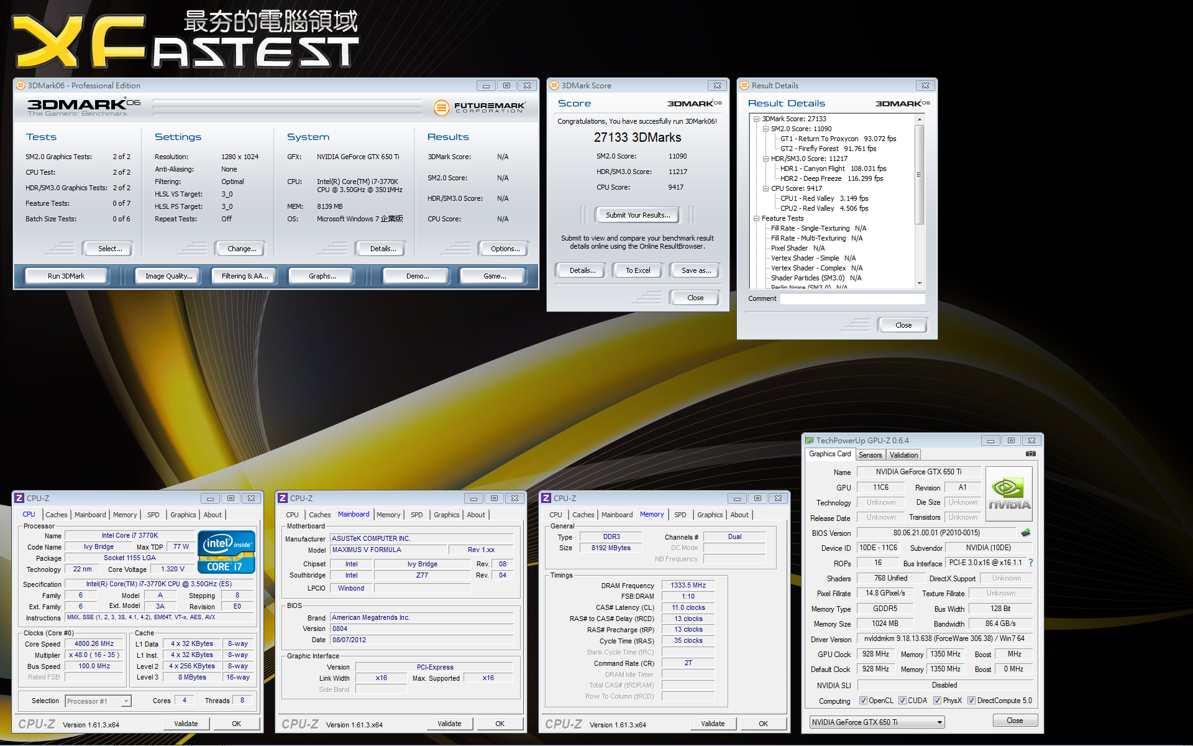Click the Close button in GPU-Z
Image resolution: width=1193 pixels, height=746 pixels.
tap(1015, 721)
